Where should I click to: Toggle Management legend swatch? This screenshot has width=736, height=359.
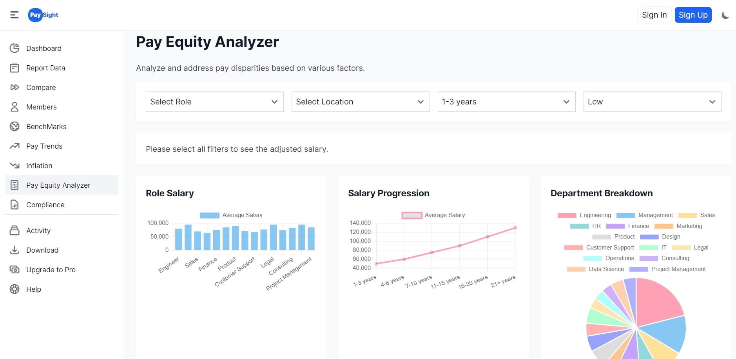(625, 215)
